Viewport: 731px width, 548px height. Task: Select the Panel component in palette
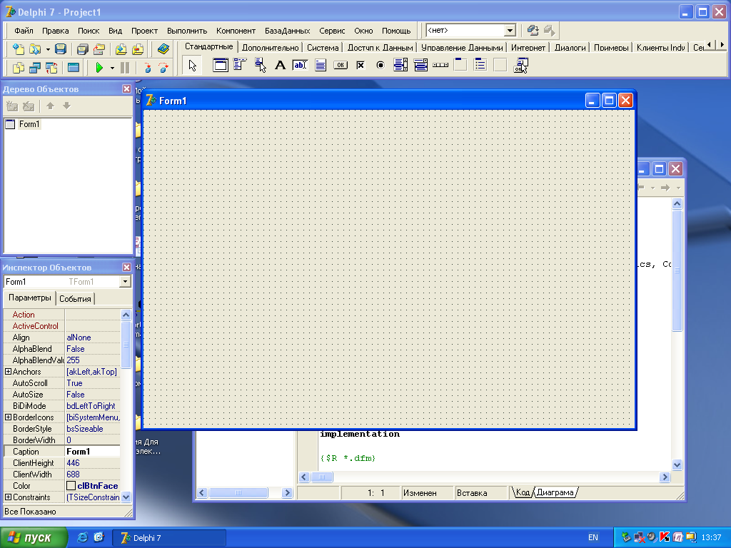500,65
